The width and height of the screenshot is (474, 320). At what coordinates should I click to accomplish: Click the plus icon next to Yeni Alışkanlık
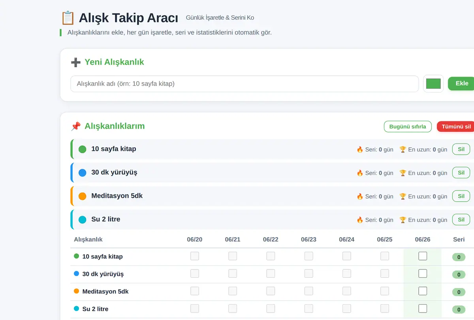click(75, 62)
